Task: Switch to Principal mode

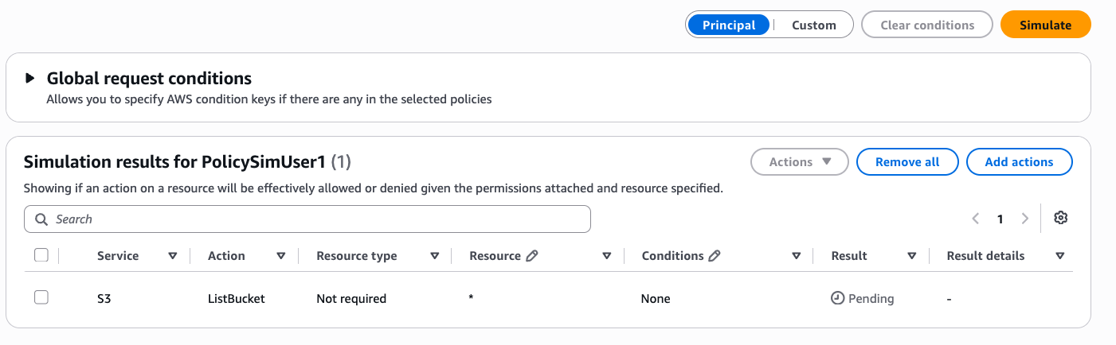Action: [729, 25]
